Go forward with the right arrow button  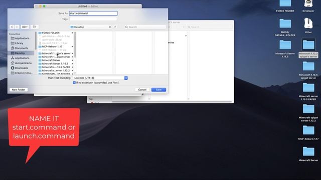click(x=17, y=27)
